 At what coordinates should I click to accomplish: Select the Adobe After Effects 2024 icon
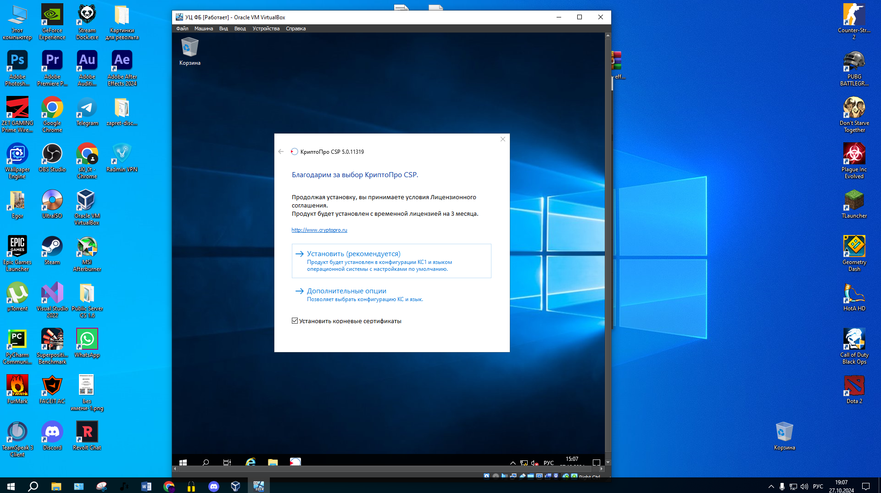(122, 67)
